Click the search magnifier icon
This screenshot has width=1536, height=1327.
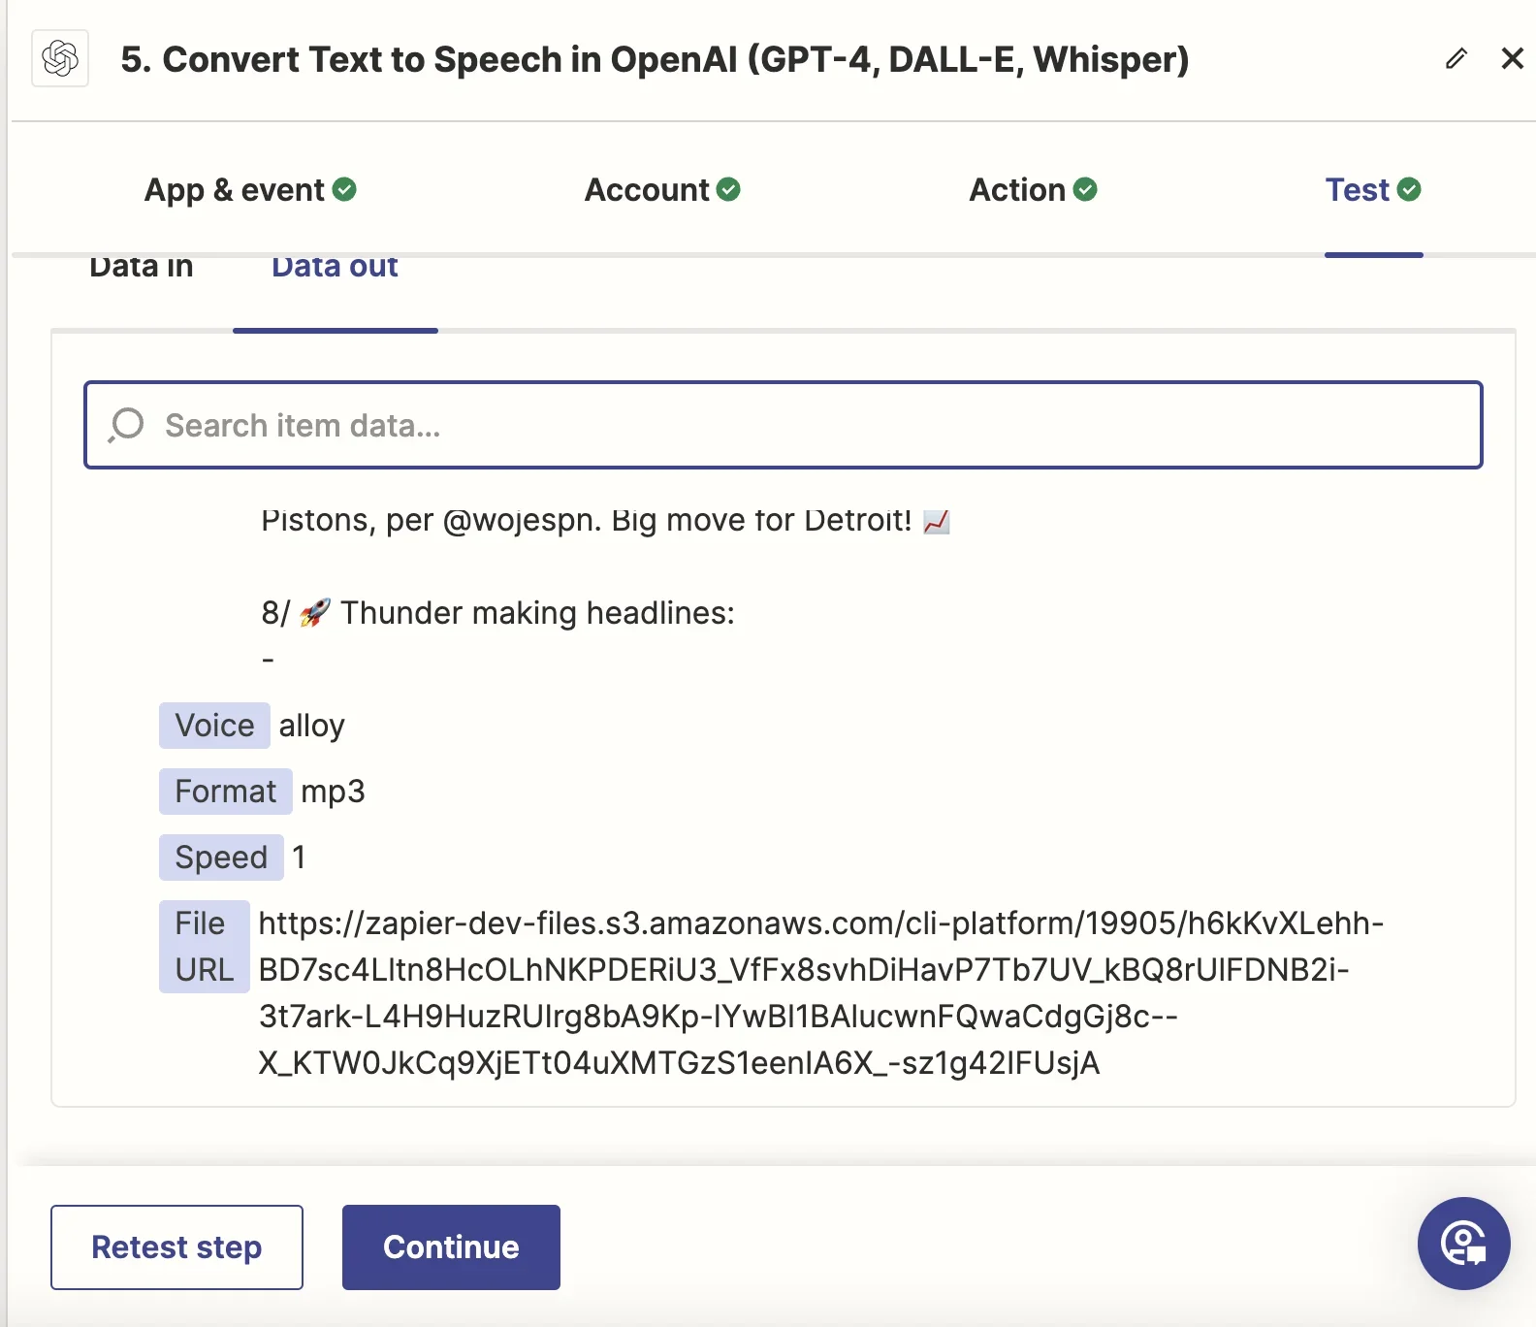[126, 425]
